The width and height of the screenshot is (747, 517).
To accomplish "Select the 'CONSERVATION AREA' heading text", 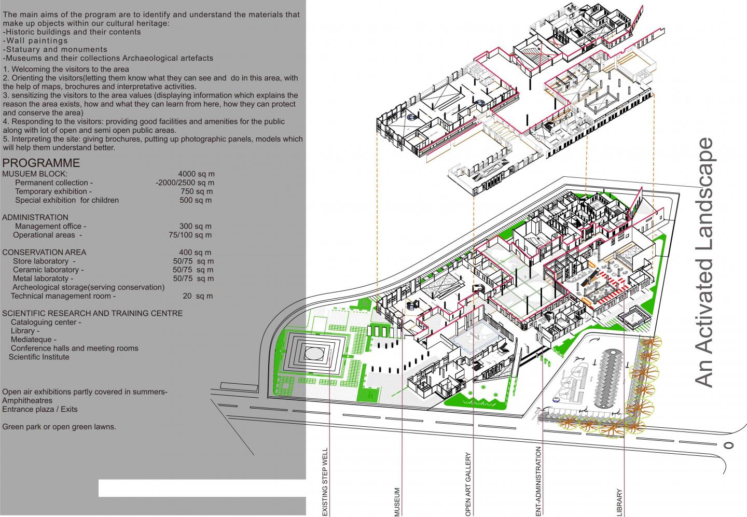I will [x=44, y=253].
